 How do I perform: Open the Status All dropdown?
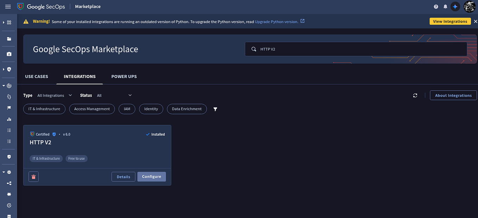(x=114, y=95)
